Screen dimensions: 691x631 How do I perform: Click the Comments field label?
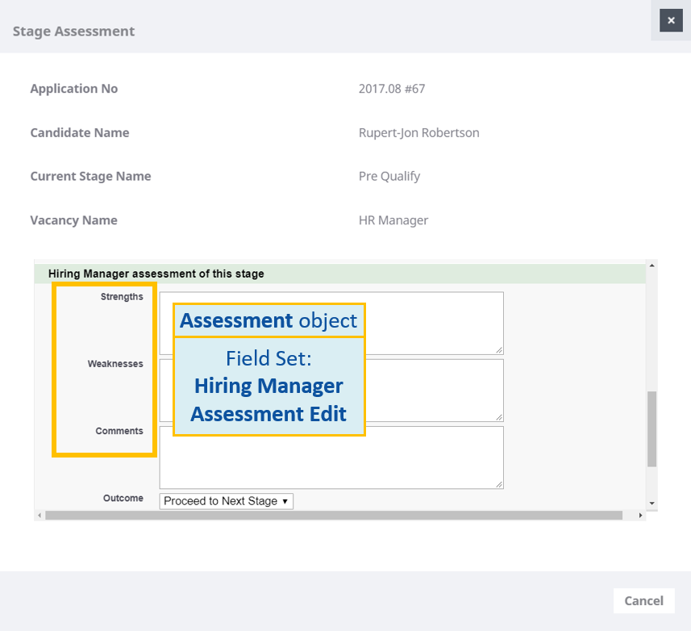[x=119, y=431]
